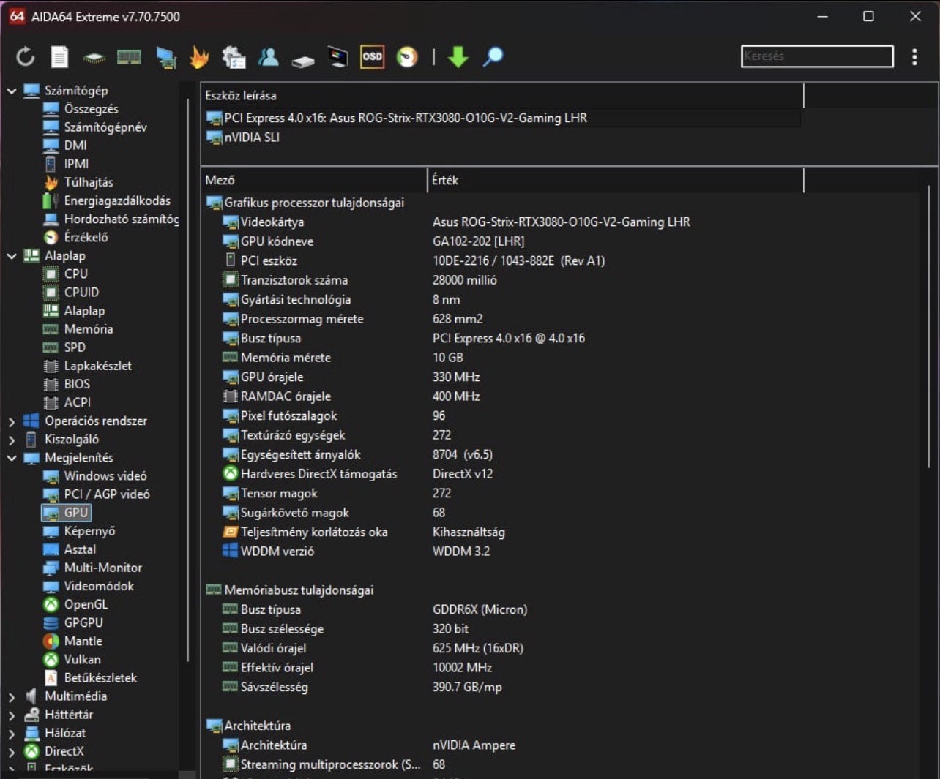Click the WDDM verzió Windows icon

[x=230, y=551]
